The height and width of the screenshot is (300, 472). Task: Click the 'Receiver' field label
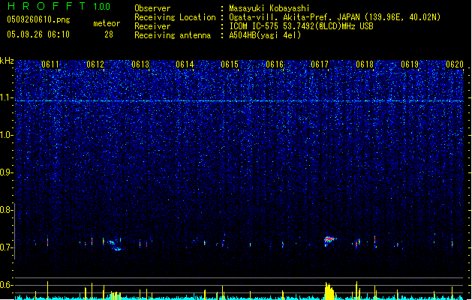pos(152,26)
